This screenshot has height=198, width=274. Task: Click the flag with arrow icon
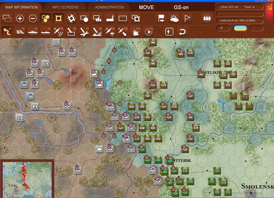pyautogui.click(x=161, y=18)
